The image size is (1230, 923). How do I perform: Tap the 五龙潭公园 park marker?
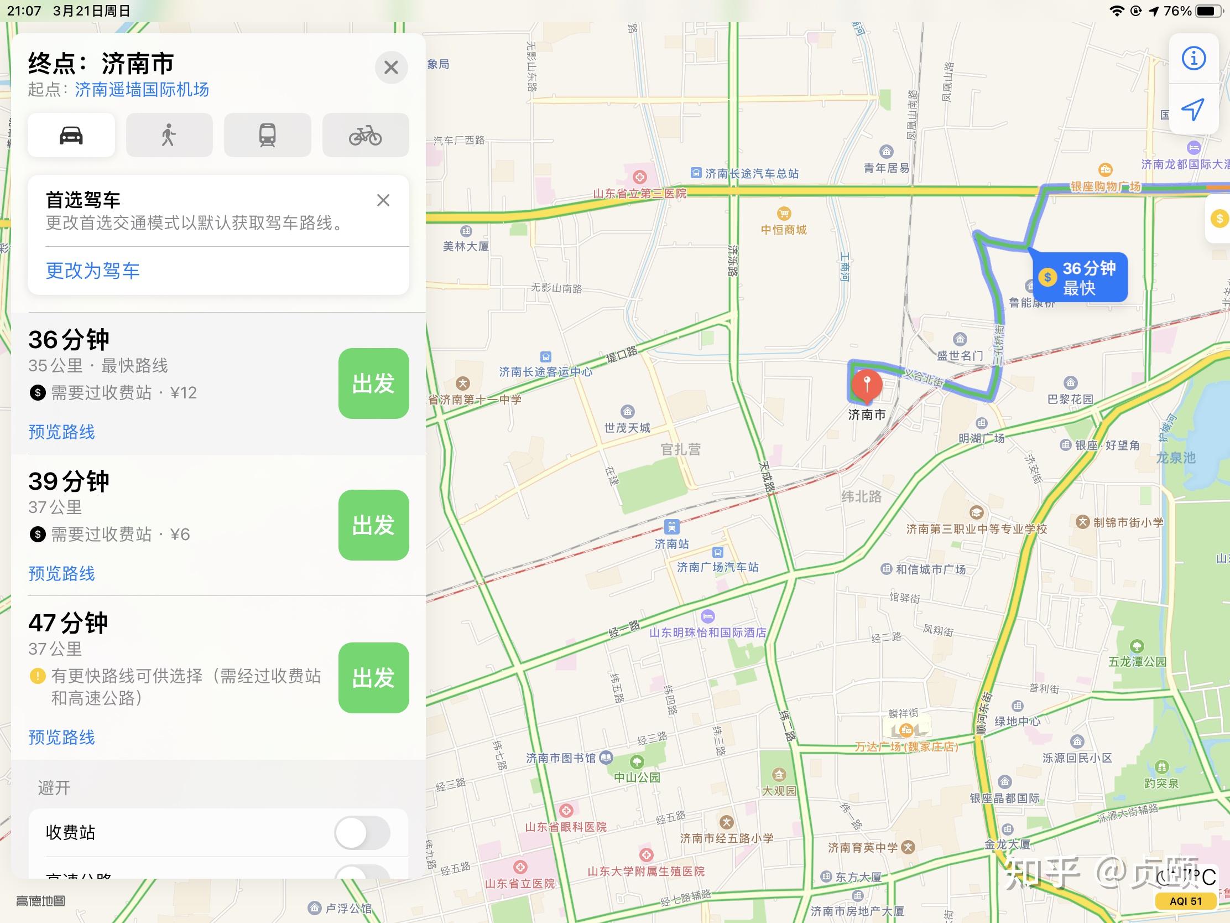click(x=1137, y=646)
